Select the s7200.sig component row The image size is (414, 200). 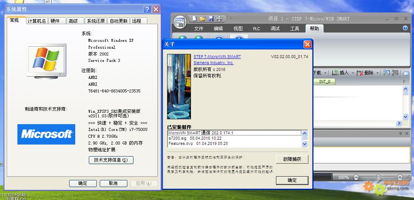pos(234,138)
